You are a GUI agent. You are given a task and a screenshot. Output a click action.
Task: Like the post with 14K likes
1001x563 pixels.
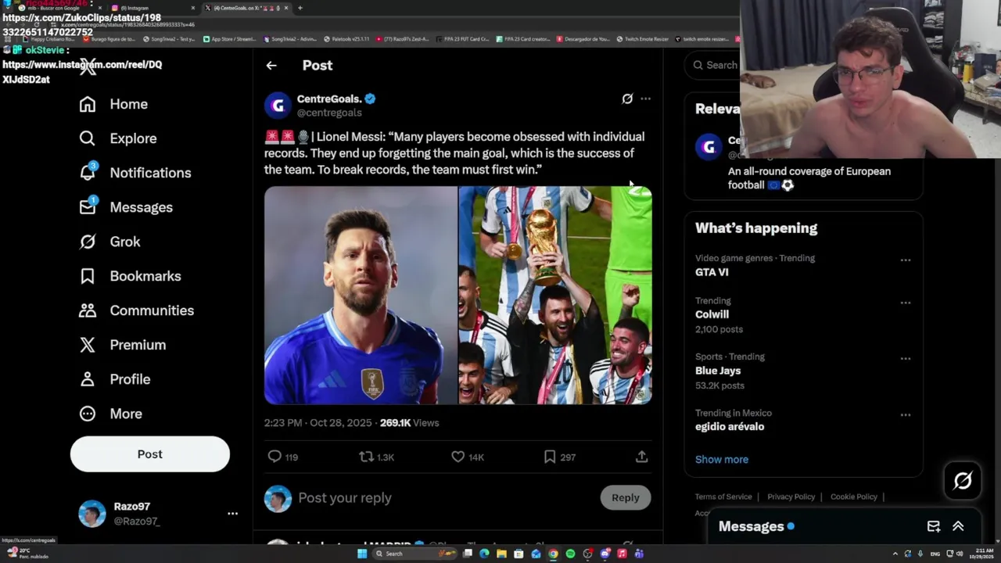(458, 457)
